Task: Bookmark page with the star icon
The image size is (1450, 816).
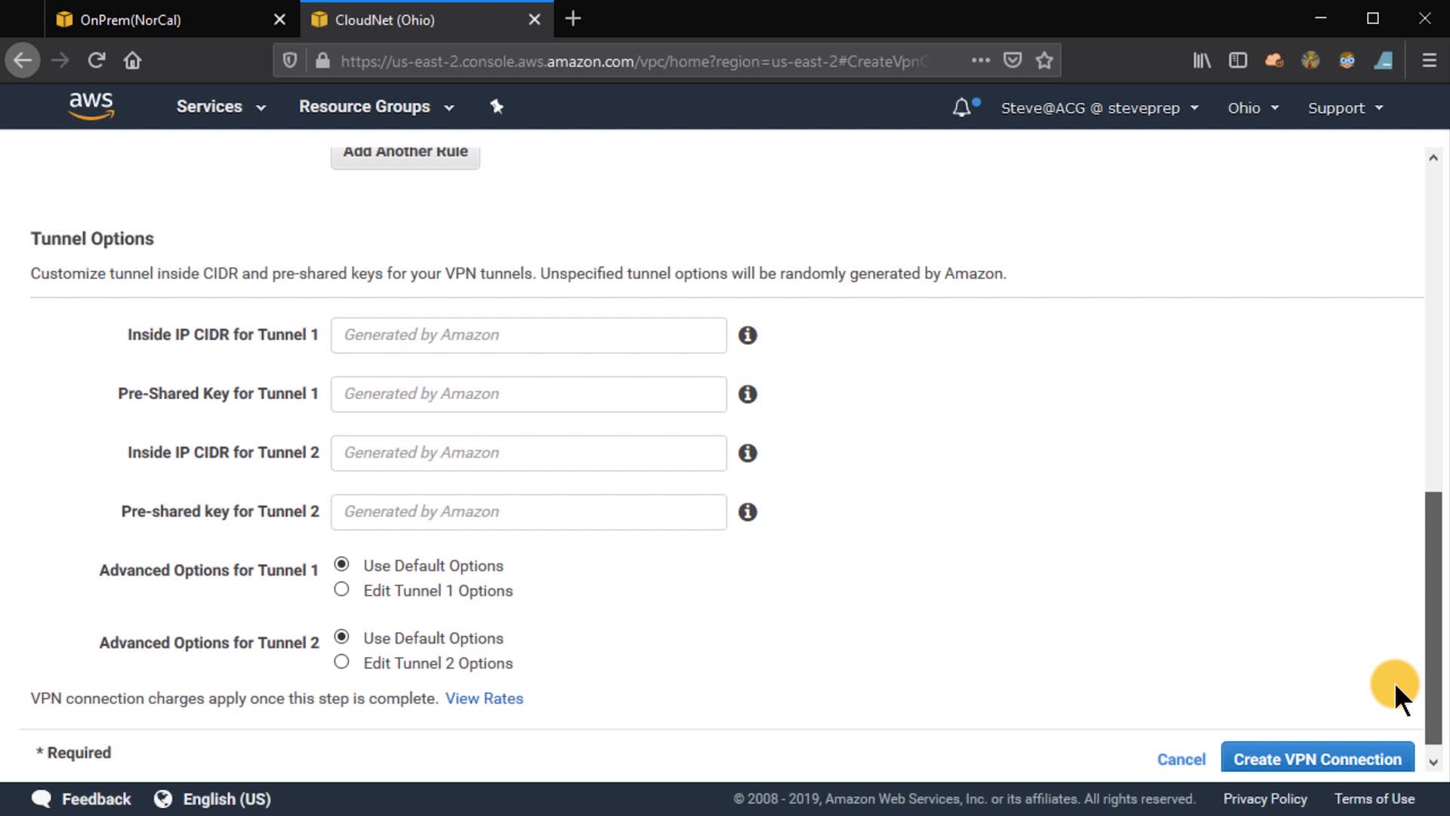Action: 1044,60
